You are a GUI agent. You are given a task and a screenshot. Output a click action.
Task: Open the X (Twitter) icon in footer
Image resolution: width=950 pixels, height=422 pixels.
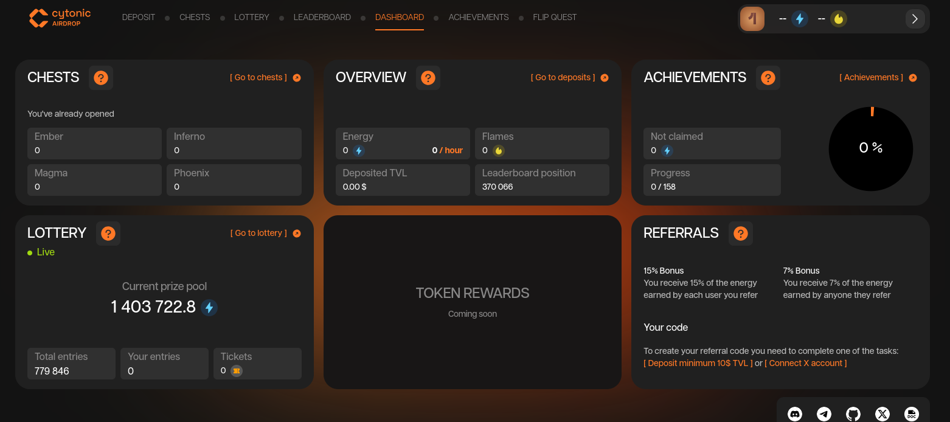coord(882,414)
